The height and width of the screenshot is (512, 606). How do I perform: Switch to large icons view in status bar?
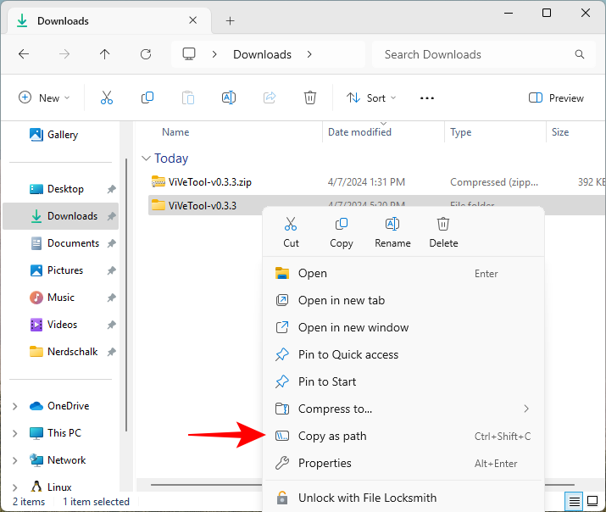tap(592, 501)
